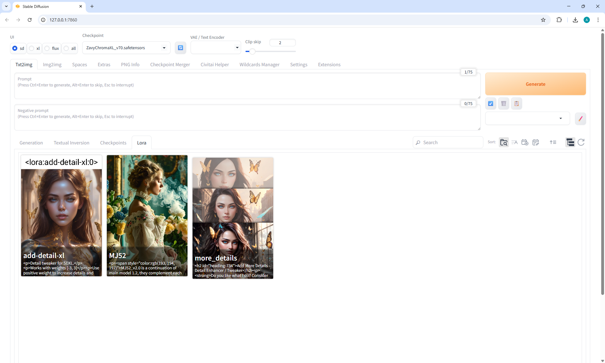Click the refresh checkpoints icon
This screenshot has height=363, width=605.
pyautogui.click(x=180, y=48)
